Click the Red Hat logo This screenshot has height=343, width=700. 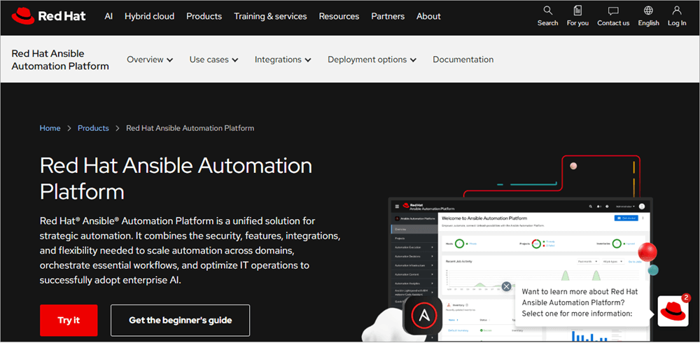tap(48, 17)
